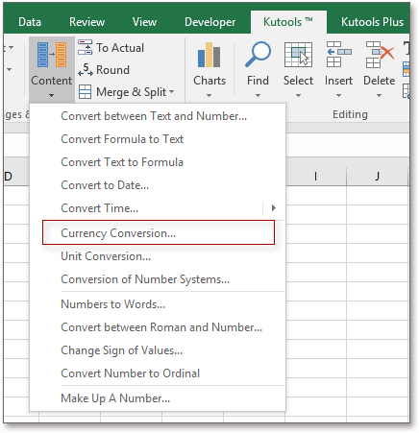Expand the Merge & Split dropdown

coord(172,92)
